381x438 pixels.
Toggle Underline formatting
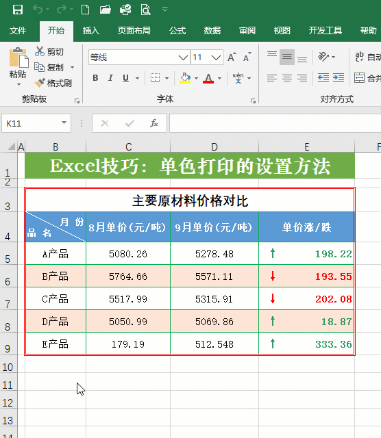tap(125, 78)
